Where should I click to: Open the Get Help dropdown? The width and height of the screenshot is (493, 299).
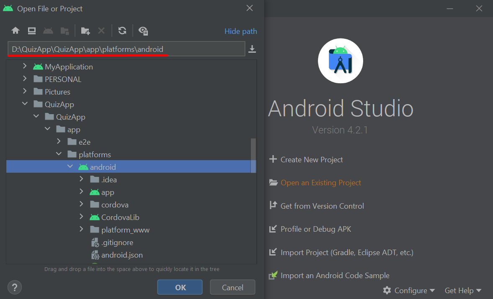click(x=463, y=291)
